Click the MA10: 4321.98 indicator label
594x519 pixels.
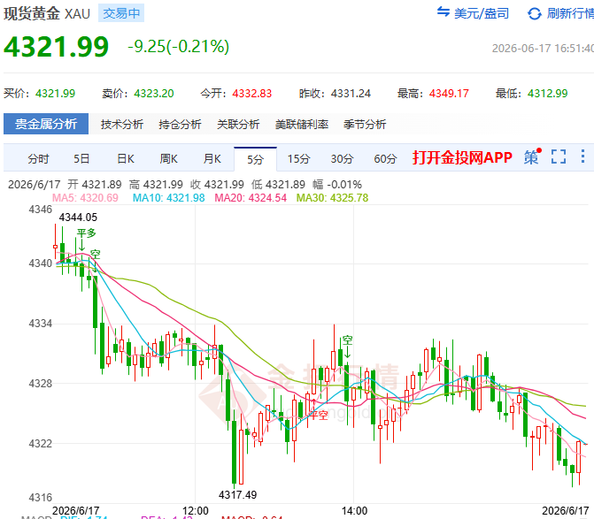click(x=168, y=198)
